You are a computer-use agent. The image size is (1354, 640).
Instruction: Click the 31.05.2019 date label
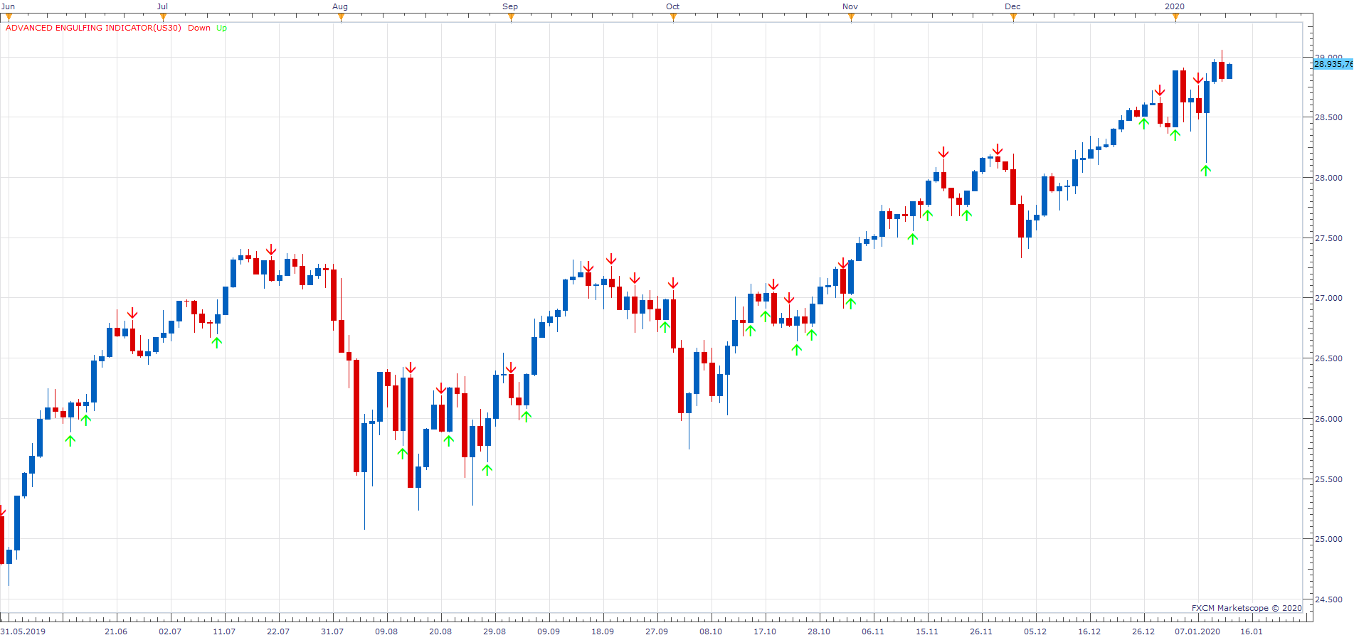pyautogui.click(x=23, y=631)
